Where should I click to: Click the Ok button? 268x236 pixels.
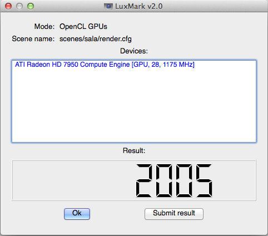[77, 214]
